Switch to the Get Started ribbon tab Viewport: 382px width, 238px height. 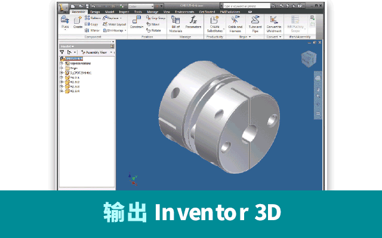click(x=207, y=12)
